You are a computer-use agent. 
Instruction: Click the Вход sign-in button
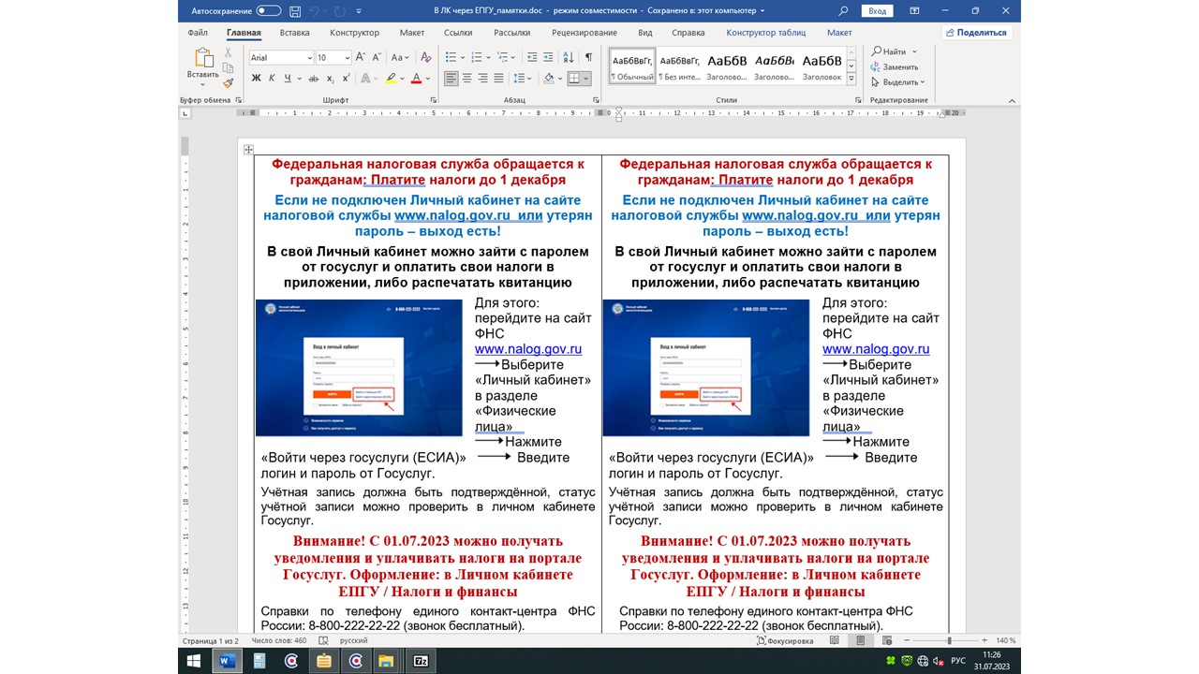tap(877, 11)
